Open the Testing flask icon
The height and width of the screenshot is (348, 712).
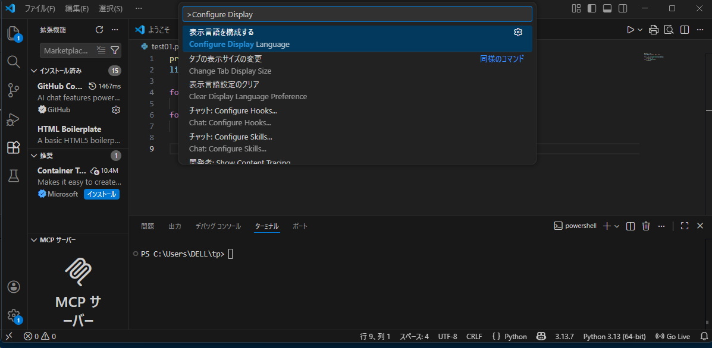[14, 176]
